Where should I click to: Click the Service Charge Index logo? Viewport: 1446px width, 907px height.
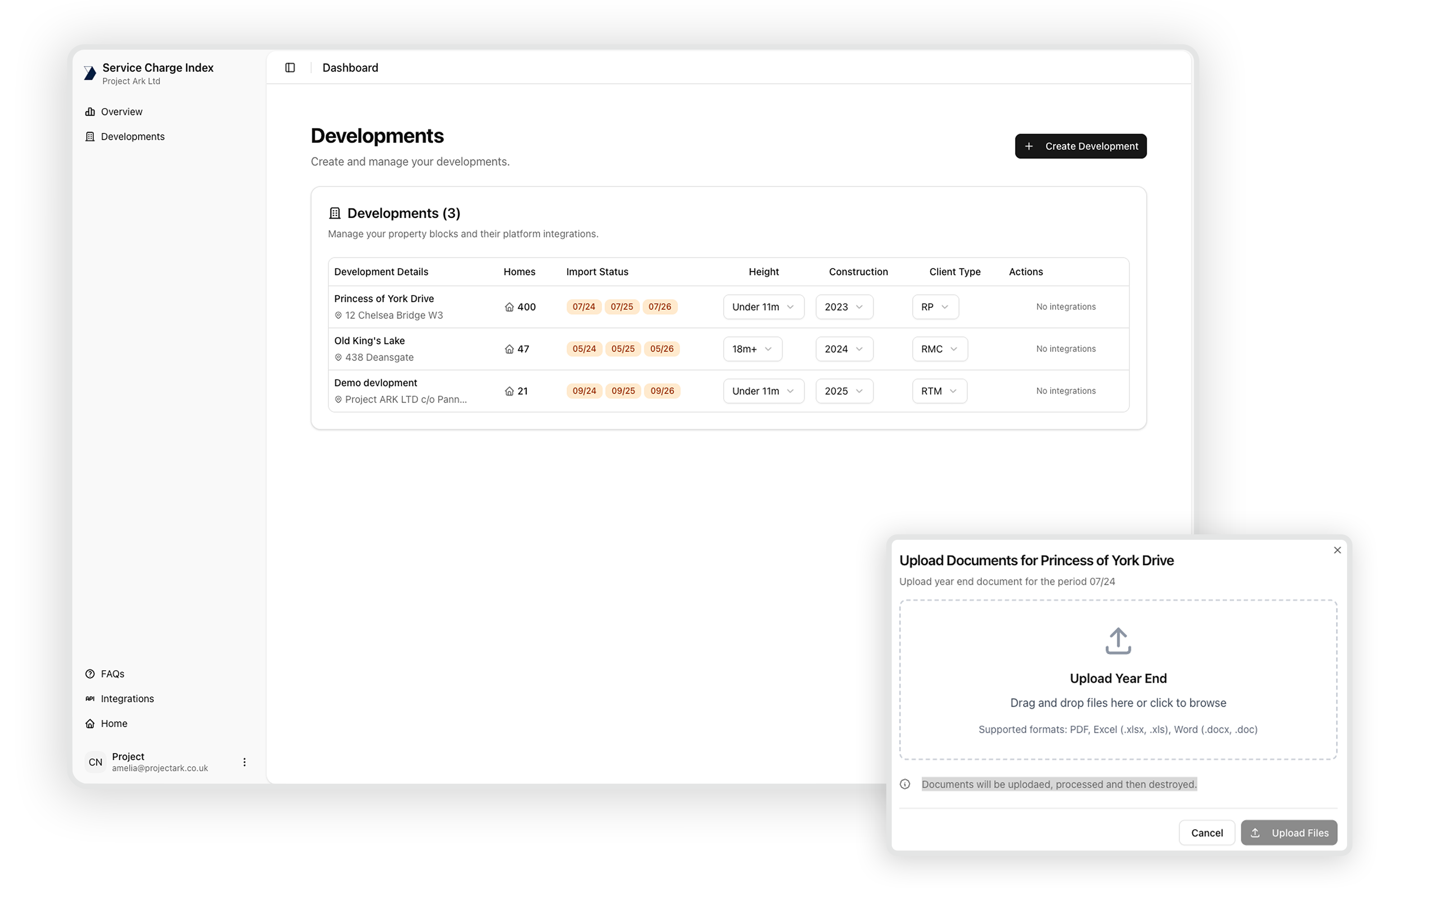point(90,73)
